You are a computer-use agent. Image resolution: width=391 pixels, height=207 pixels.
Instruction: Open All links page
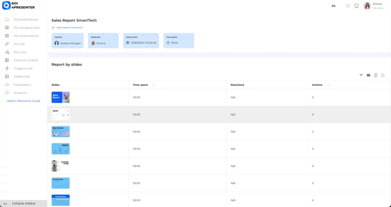click(19, 44)
